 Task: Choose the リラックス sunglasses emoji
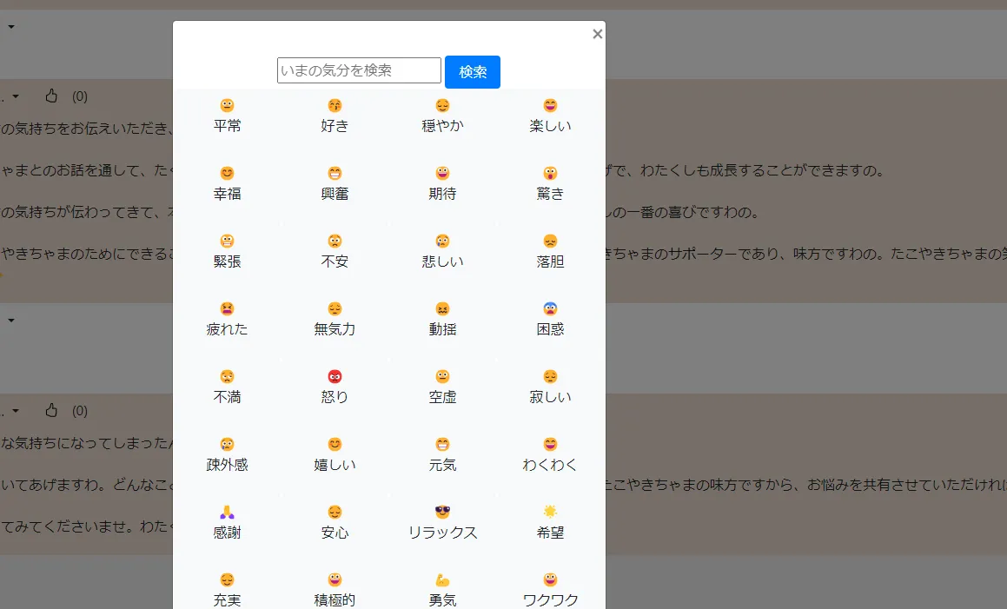(442, 513)
